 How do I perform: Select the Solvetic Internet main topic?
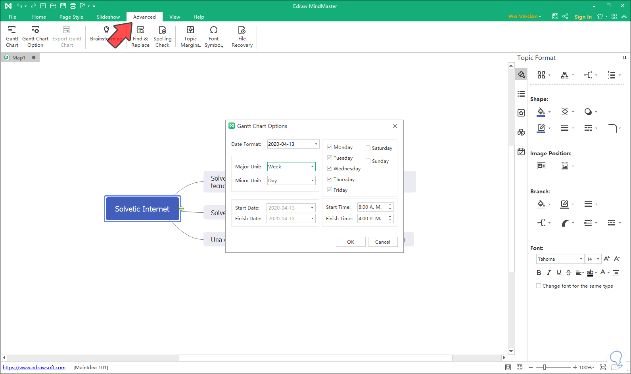point(142,209)
